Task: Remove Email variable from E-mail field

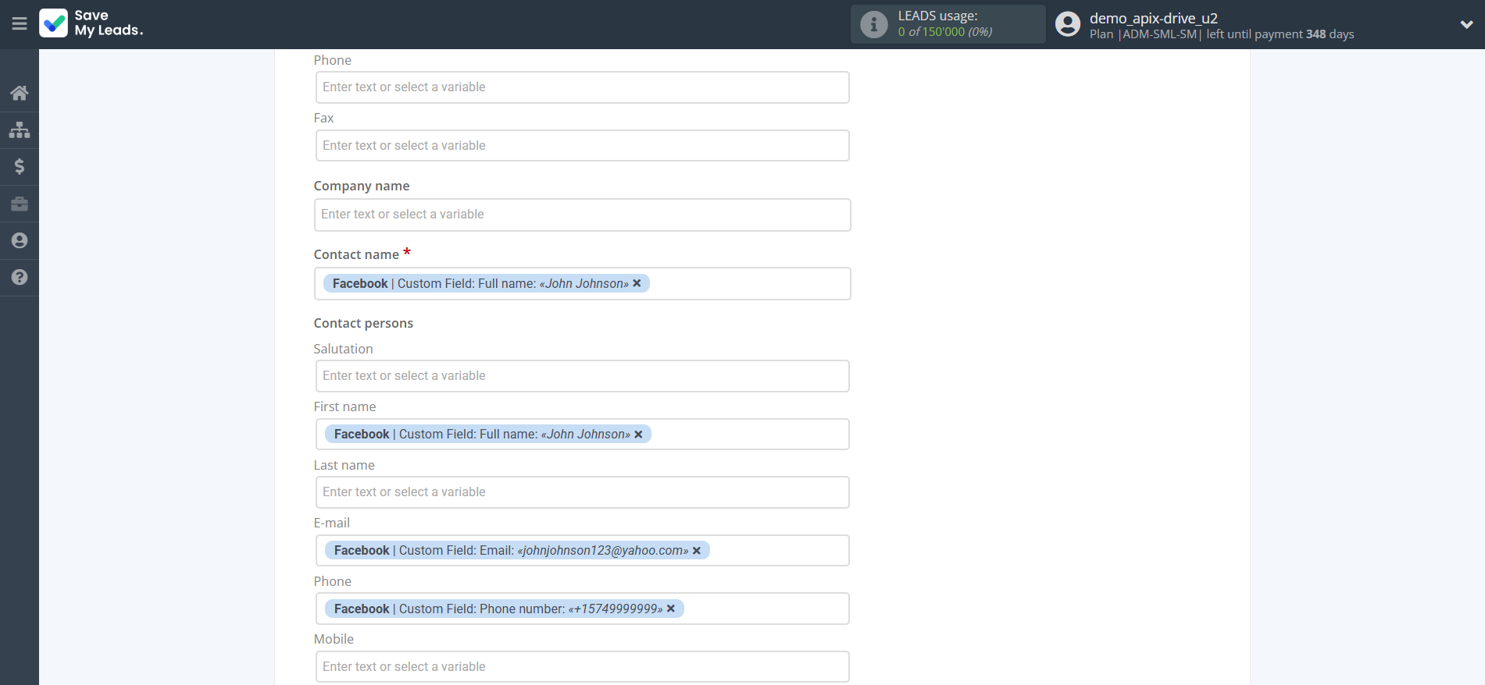Action: coord(697,551)
